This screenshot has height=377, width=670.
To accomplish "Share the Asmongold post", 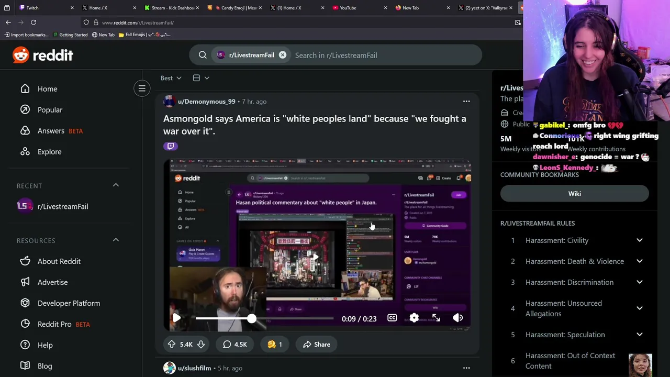I will 317,345.
